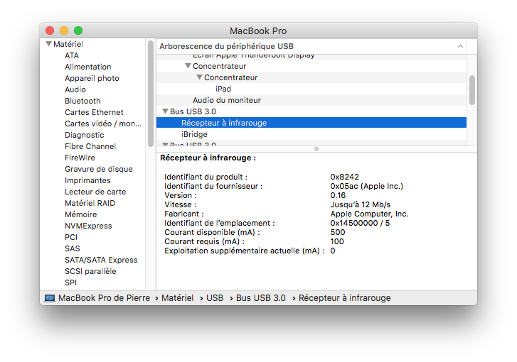
Task: Open Matériel RAID category
Action: coord(90,203)
